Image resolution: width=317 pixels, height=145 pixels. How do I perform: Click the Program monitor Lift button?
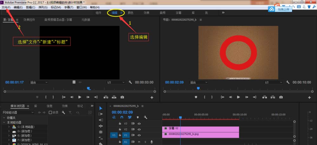click(265, 97)
